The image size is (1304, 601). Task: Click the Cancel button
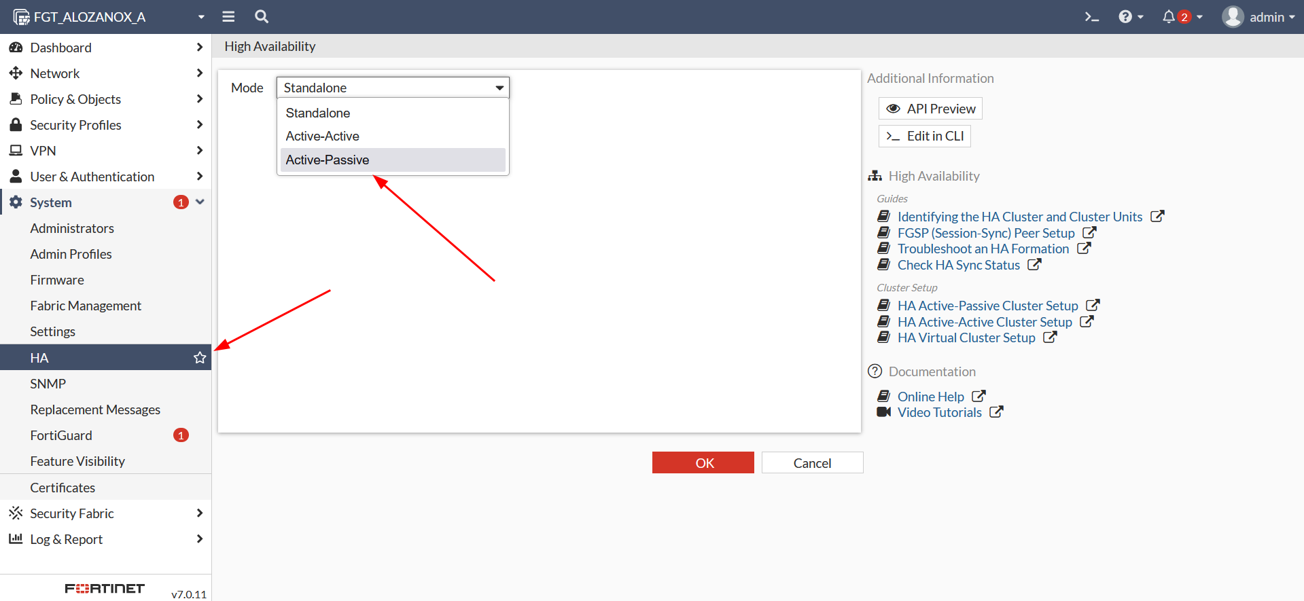[812, 463]
